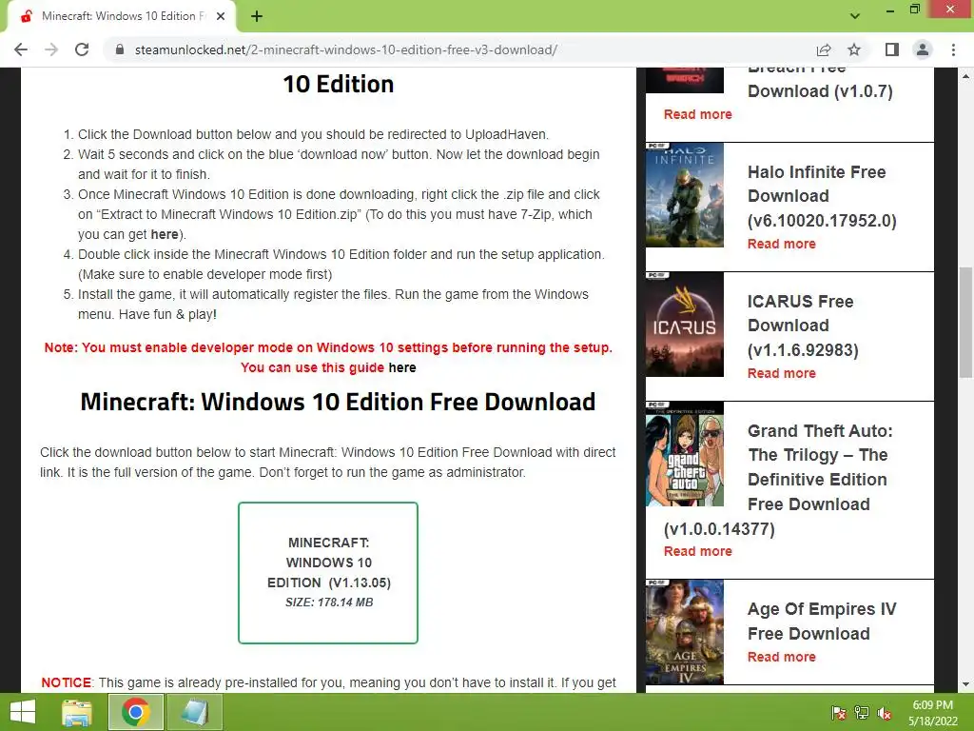This screenshot has width=974, height=731.
Task: Share this page via share icon
Action: pos(824,49)
